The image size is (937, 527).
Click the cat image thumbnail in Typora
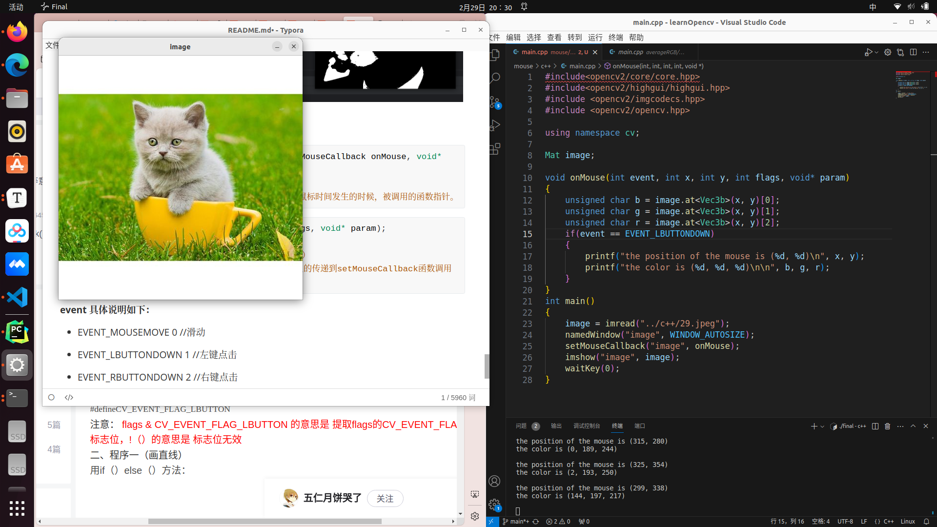point(180,177)
